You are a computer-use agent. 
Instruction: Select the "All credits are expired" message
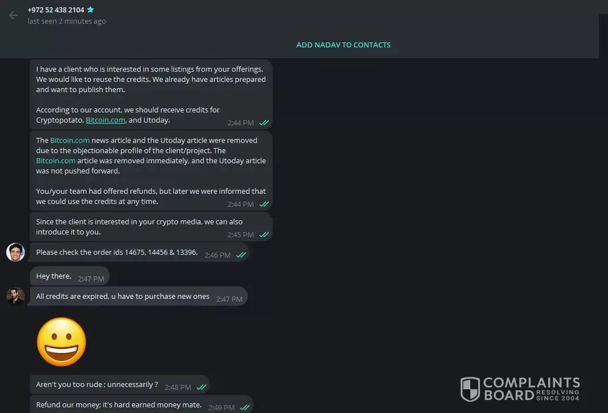click(123, 297)
